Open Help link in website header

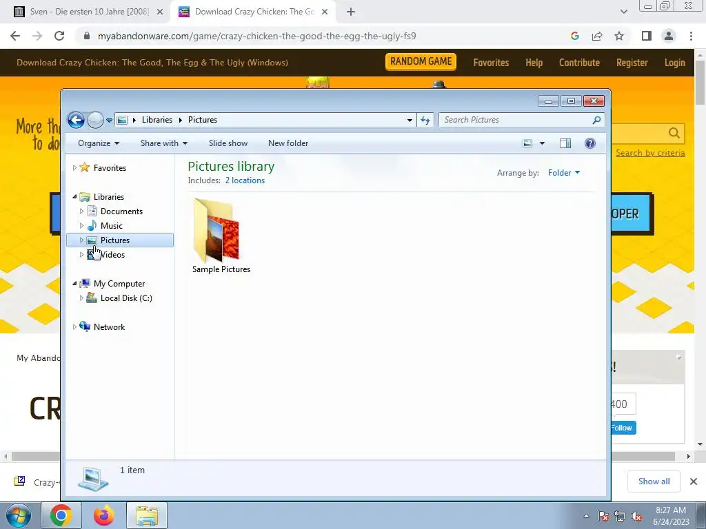534,63
